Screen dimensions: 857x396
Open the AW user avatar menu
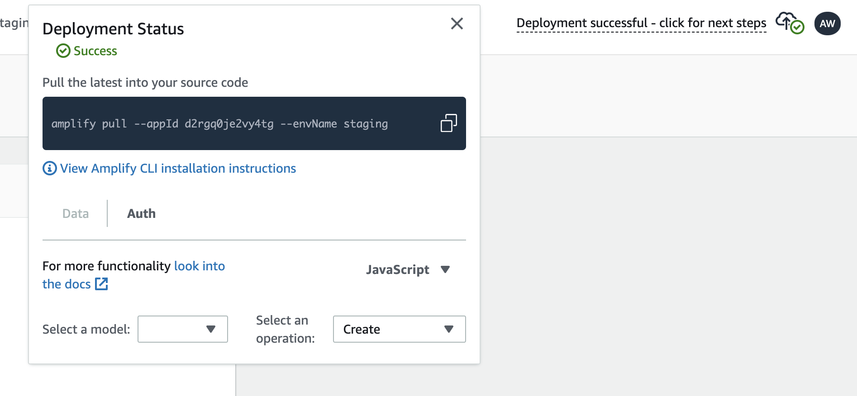(x=827, y=24)
